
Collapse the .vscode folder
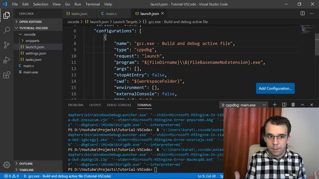[x=38, y=34]
